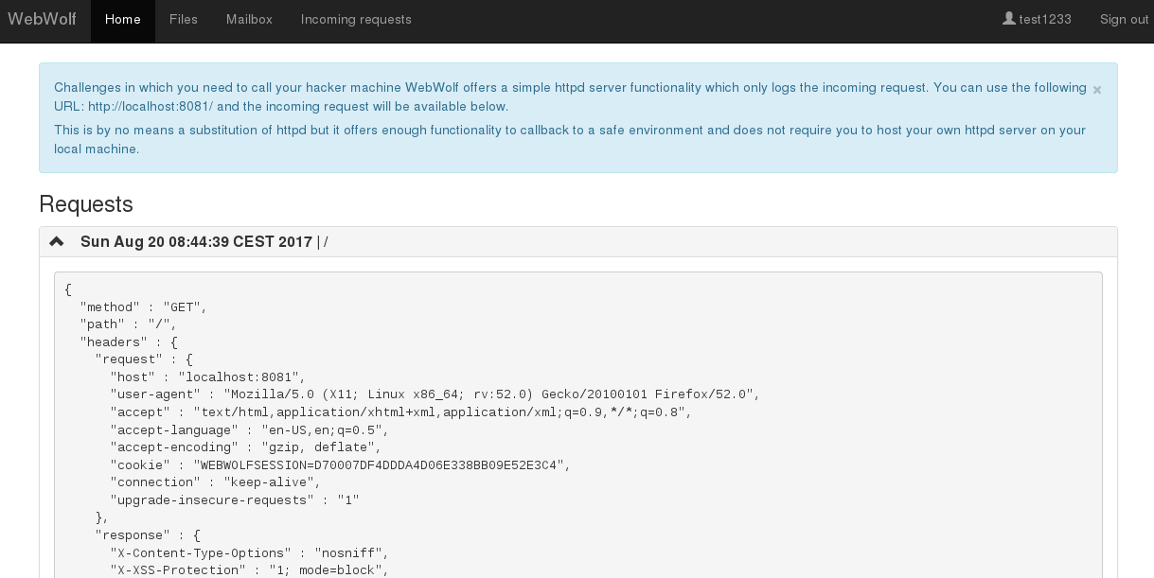
Task: Click the user-agent header line
Action: (435, 394)
